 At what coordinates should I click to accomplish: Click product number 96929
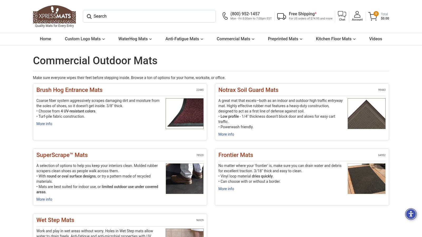200,220
